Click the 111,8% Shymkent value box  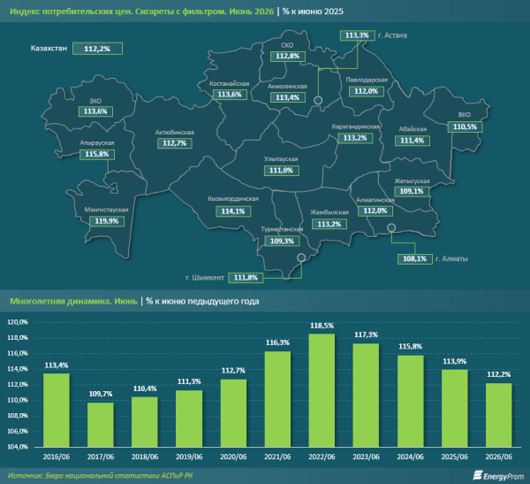[x=246, y=278]
